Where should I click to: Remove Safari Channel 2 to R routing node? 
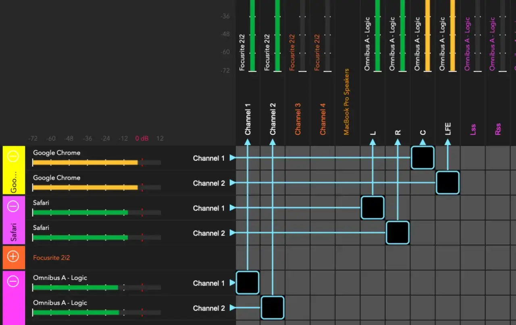397,232
